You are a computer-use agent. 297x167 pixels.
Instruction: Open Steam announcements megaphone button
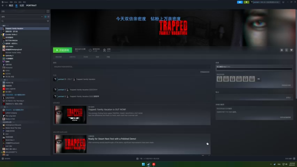click(240, 2)
